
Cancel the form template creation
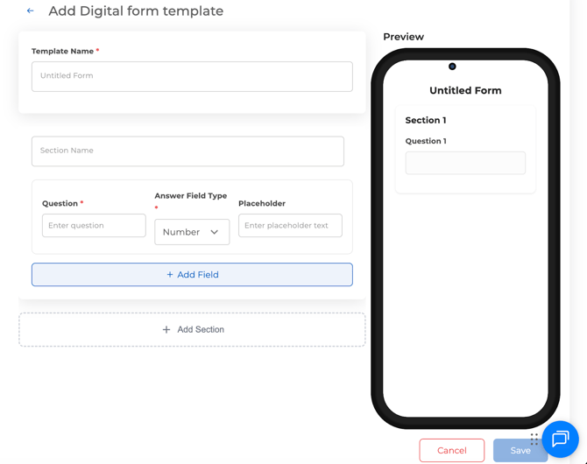(451, 450)
